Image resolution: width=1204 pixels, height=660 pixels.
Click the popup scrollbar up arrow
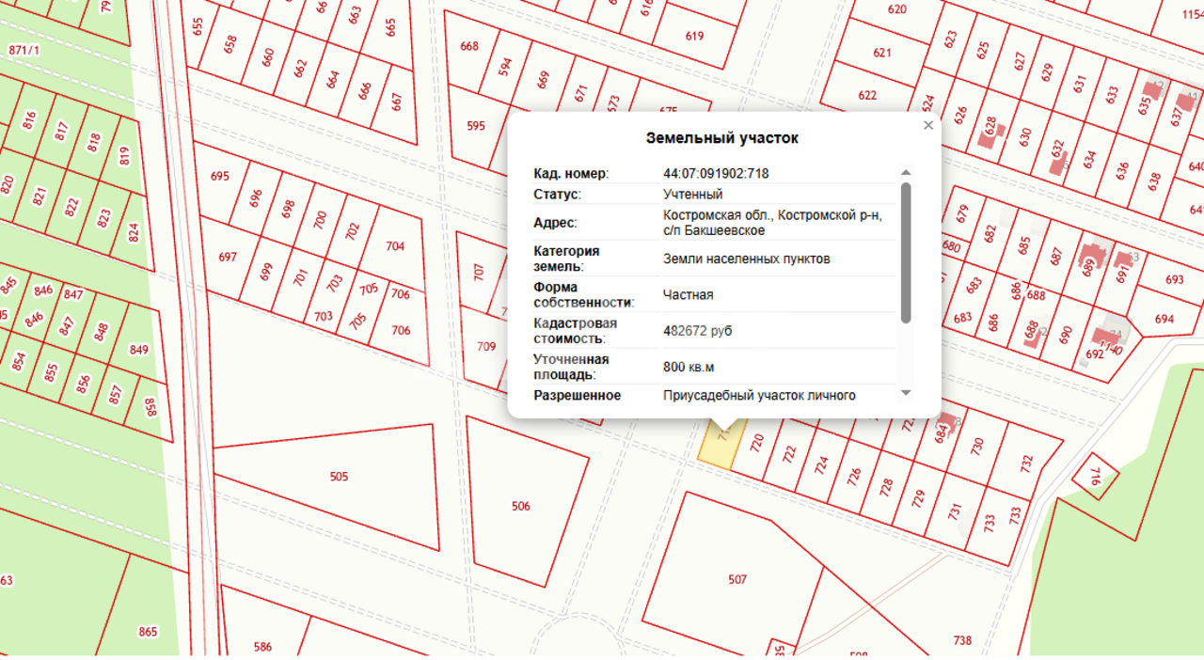[x=906, y=173]
